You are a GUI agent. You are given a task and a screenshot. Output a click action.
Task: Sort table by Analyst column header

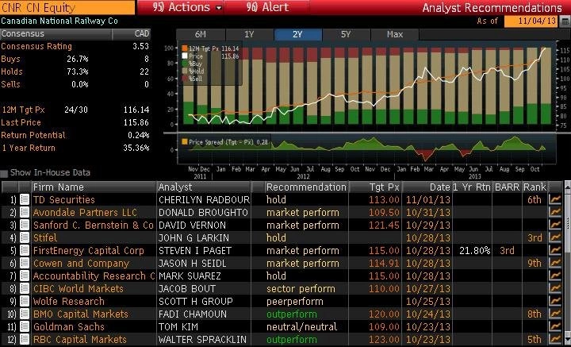[x=204, y=187]
